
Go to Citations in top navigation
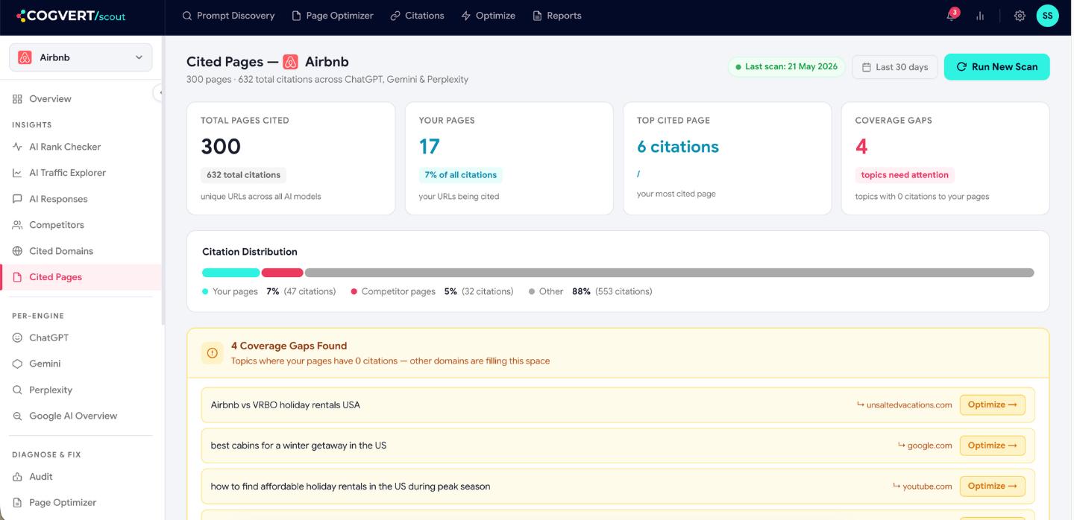(x=417, y=16)
